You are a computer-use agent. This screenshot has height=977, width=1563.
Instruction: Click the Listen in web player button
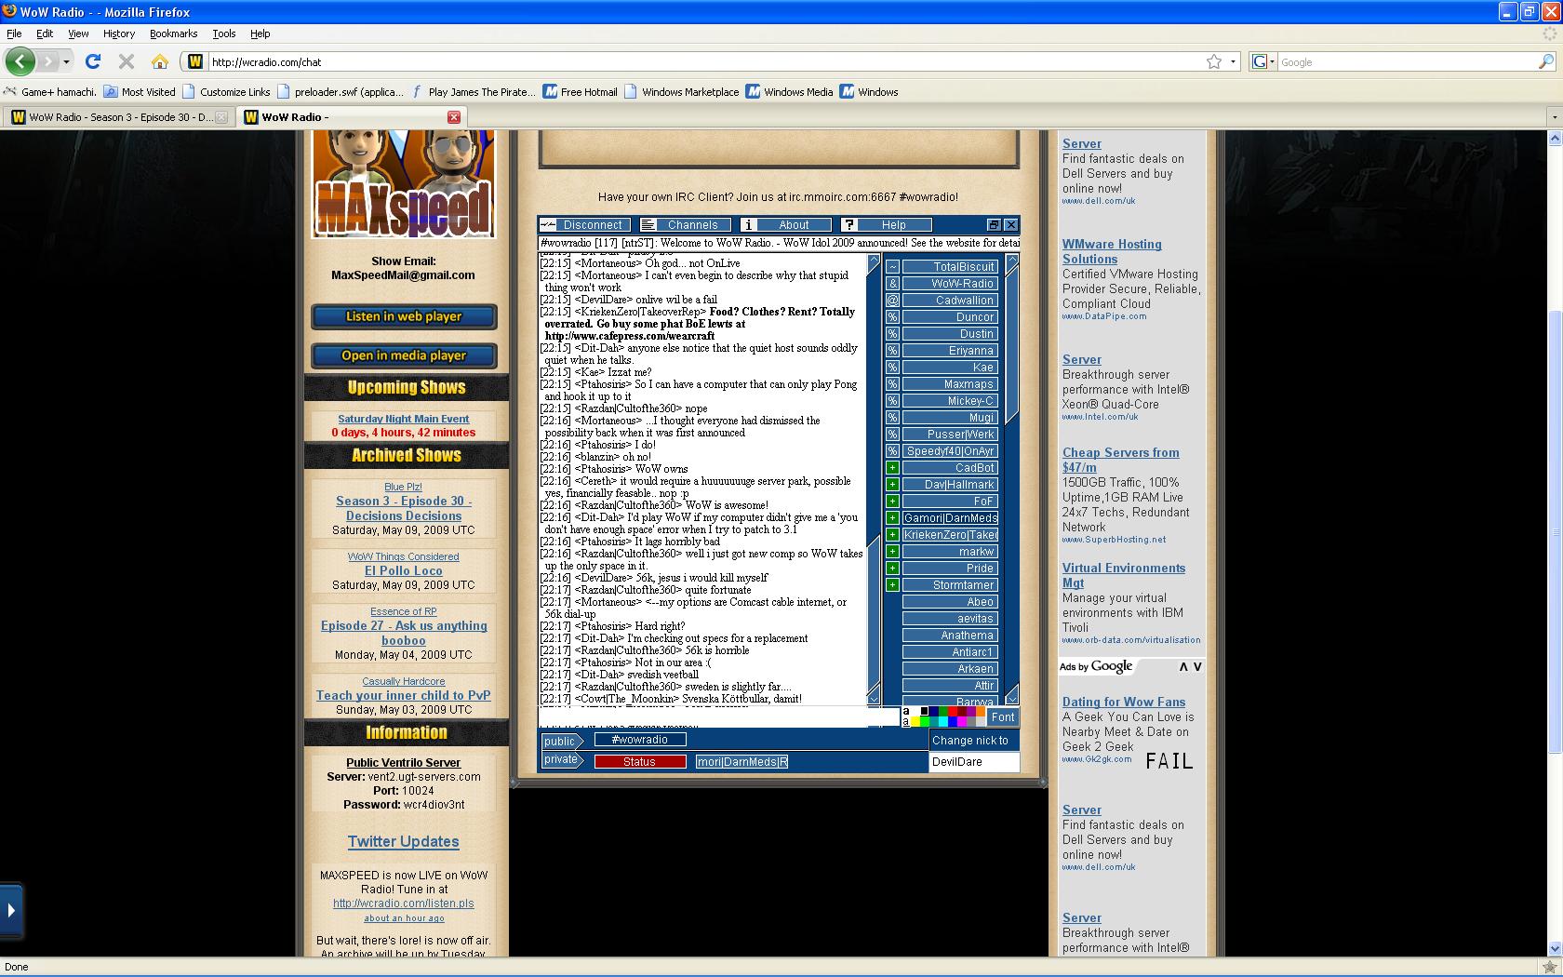point(404,316)
